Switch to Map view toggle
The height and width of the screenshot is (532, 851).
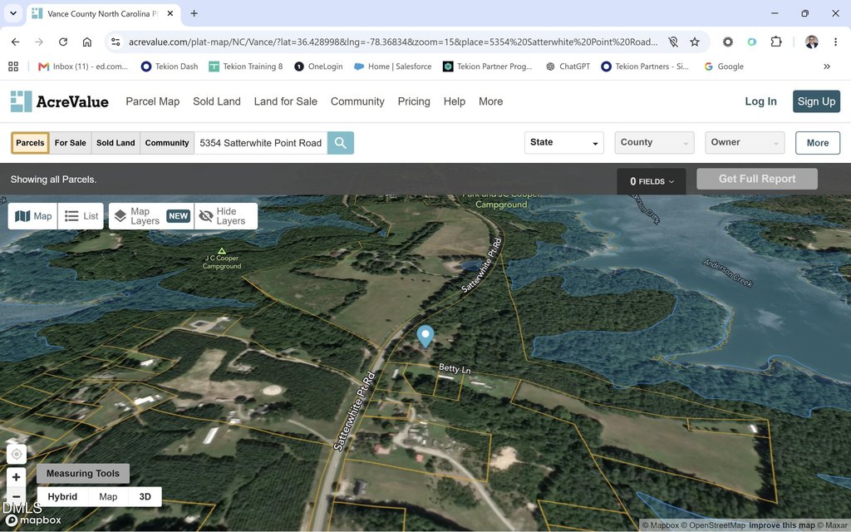(x=33, y=216)
